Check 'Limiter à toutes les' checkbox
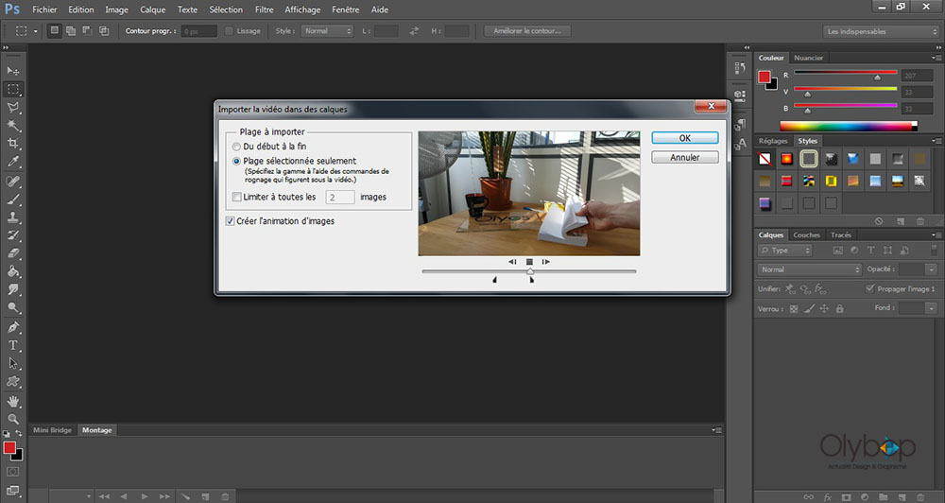945x503 pixels. (x=237, y=198)
